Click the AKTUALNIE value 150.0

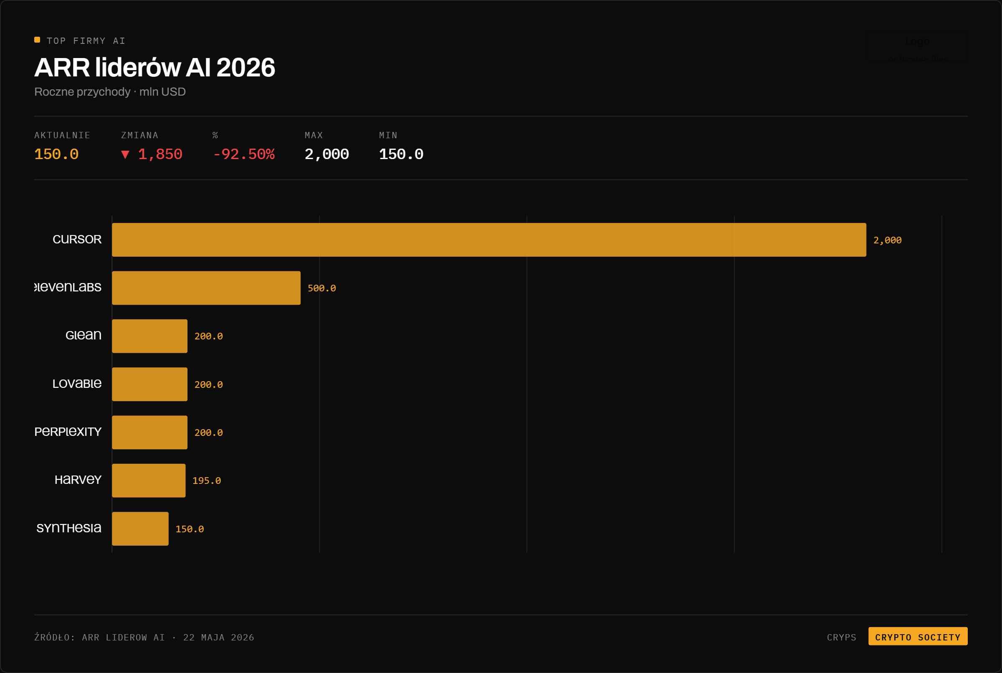click(57, 154)
